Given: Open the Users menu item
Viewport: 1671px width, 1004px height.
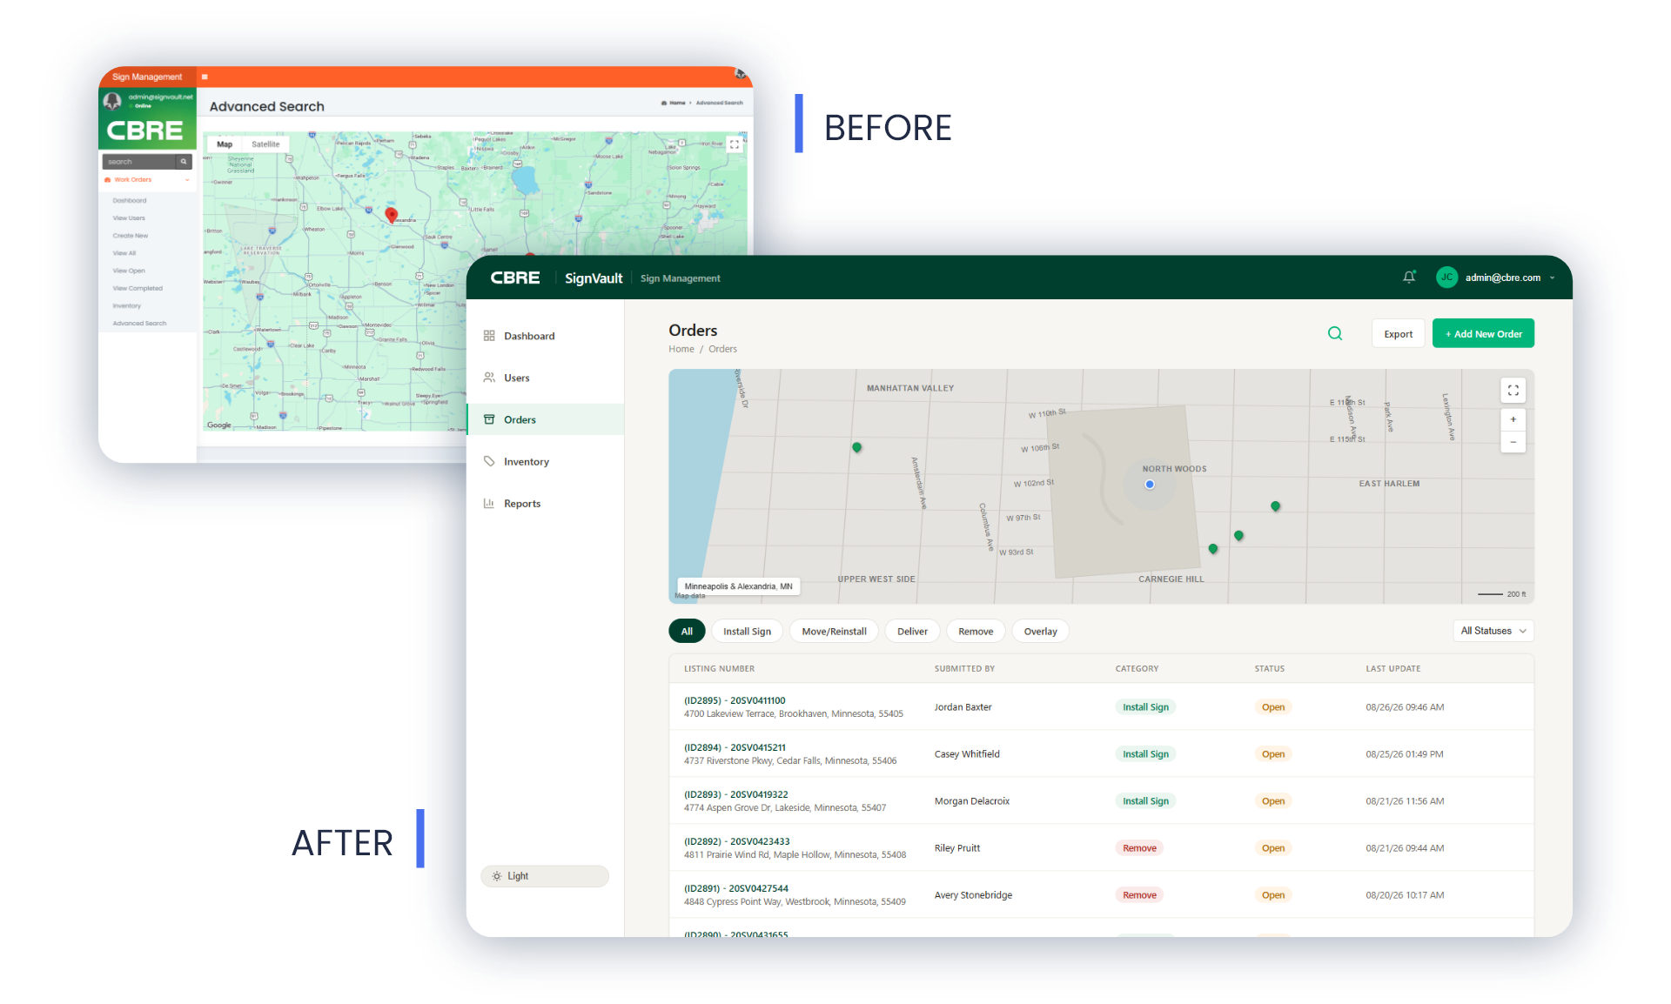Looking at the screenshot, I should click(546, 378).
